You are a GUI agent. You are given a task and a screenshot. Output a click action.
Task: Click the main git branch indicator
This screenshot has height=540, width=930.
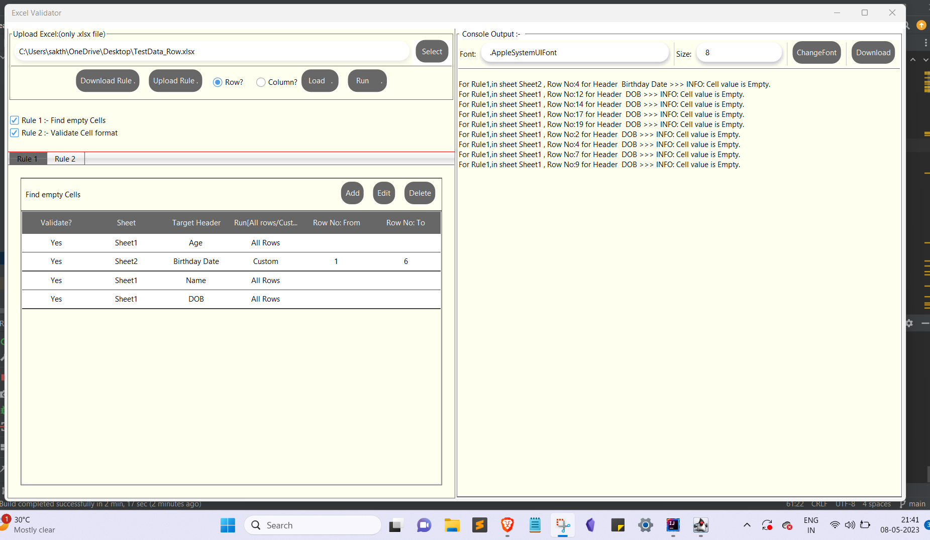point(912,504)
